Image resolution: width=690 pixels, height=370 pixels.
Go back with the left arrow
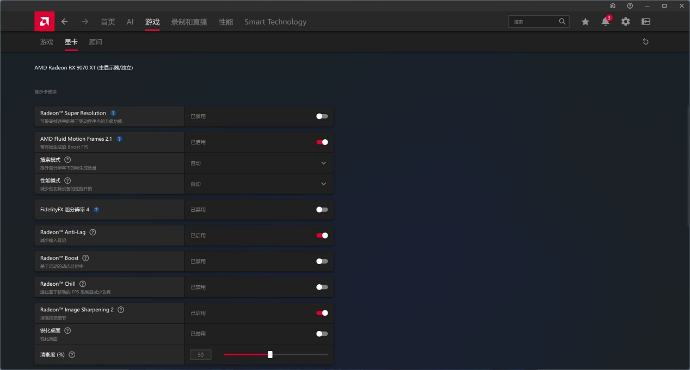[x=64, y=22]
